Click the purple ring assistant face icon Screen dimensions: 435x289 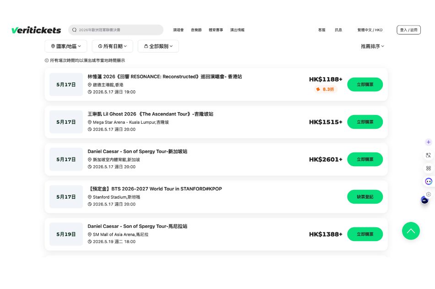(429, 181)
